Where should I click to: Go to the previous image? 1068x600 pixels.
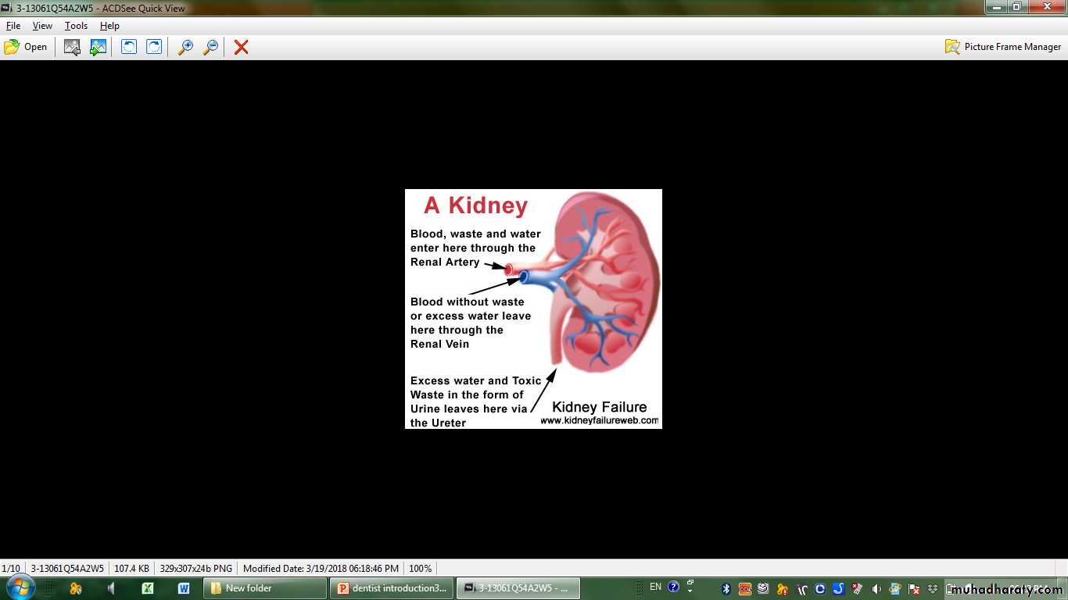[72, 47]
